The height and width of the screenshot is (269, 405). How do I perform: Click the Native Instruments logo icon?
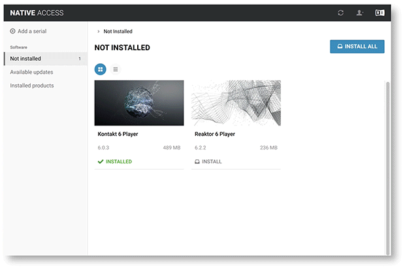(x=380, y=13)
